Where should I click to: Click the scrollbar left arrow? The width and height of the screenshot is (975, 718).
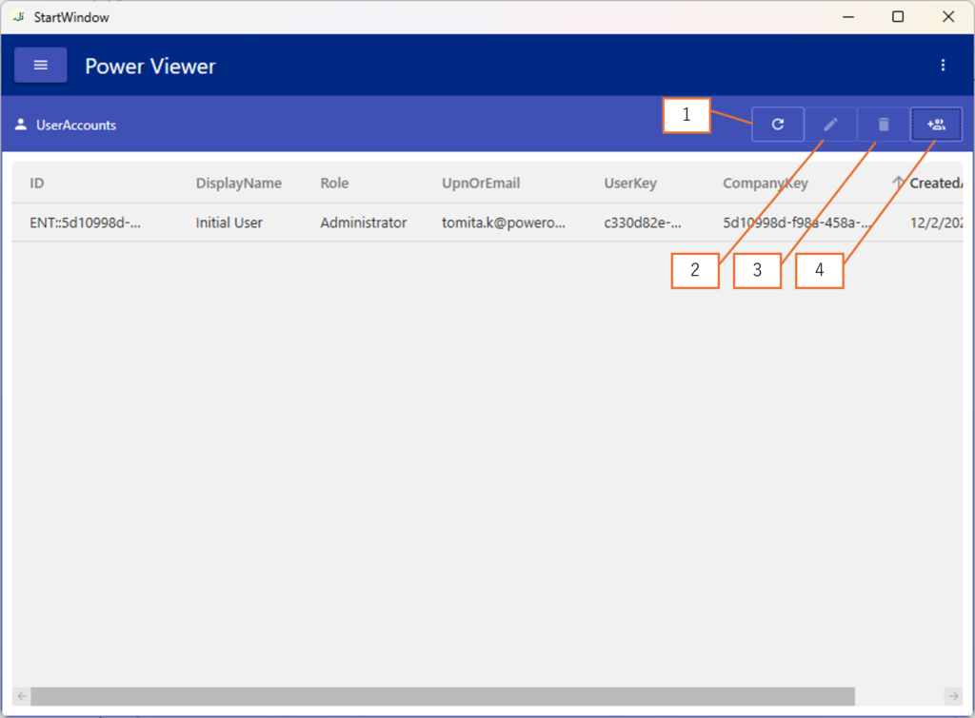pos(21,696)
